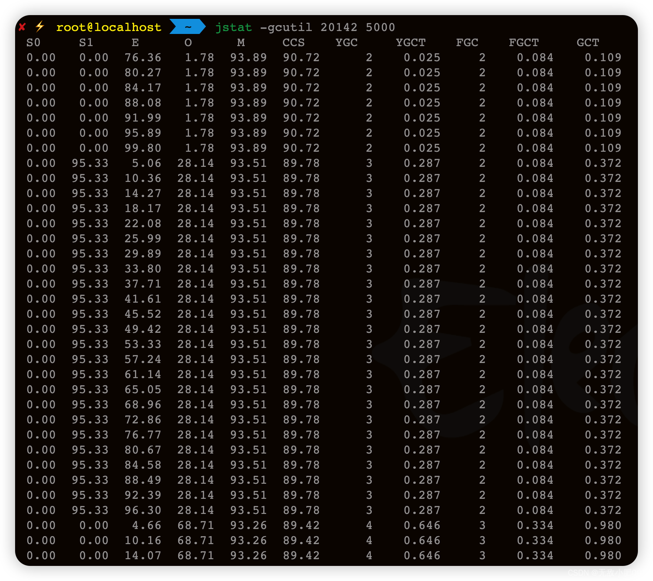Click the O column header
This screenshot has width=653, height=581.
[x=188, y=42]
